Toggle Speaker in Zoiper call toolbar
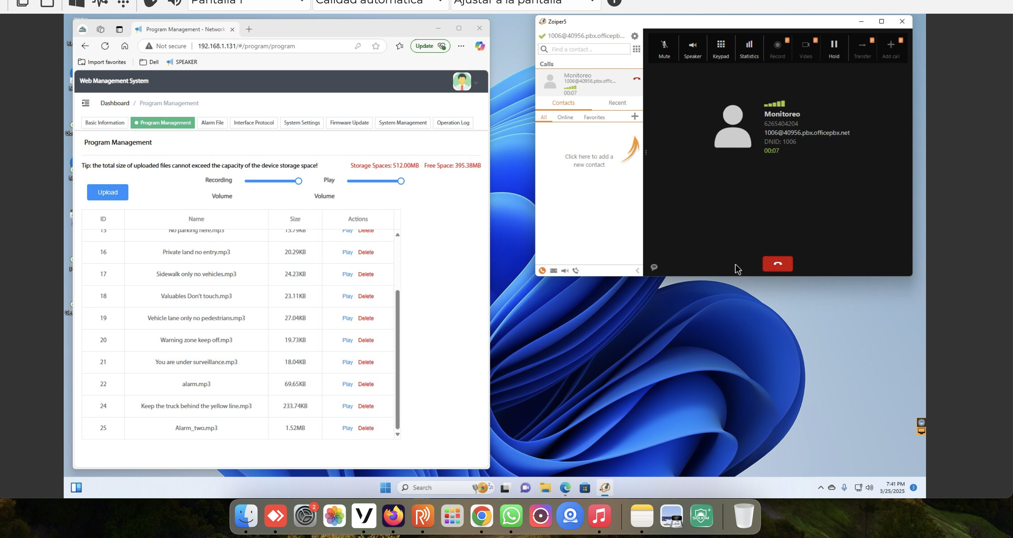 click(692, 49)
